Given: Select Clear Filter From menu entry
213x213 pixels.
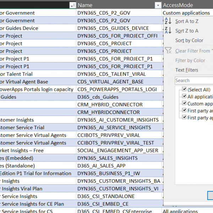Looking at the screenshot, I should pyautogui.click(x=194, y=51).
